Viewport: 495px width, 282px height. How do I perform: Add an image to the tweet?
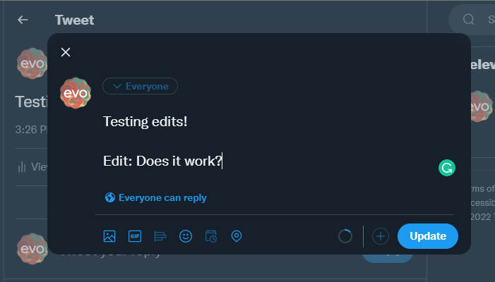(x=109, y=236)
